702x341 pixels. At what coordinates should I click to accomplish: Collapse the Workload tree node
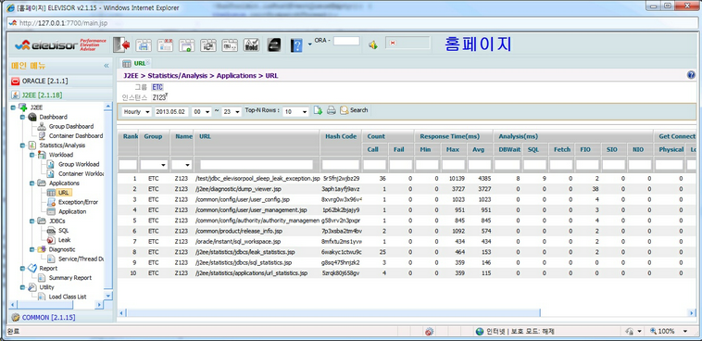click(31, 155)
